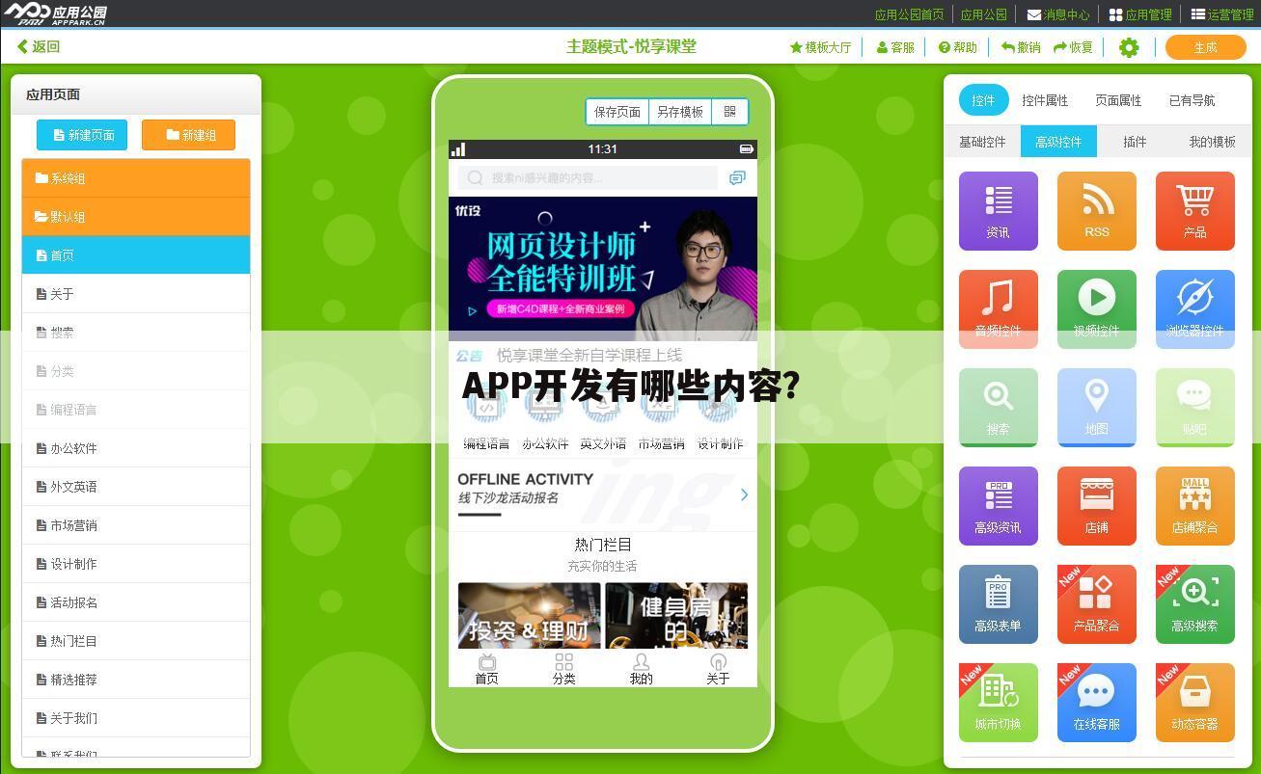This screenshot has width=1261, height=774.
Task: Add the 搜索 search widget
Action: 999,408
